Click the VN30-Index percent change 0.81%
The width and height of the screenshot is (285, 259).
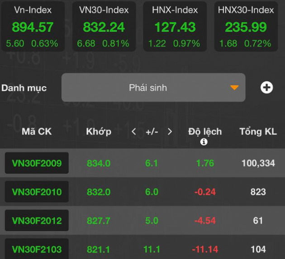pyautogui.click(x=116, y=43)
